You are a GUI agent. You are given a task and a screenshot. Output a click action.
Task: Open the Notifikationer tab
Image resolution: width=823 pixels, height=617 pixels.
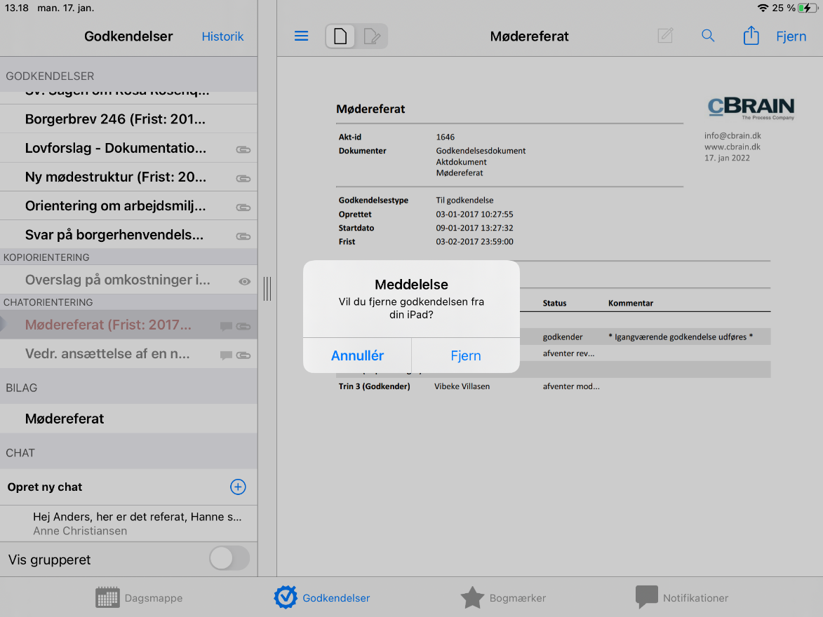[x=682, y=598]
